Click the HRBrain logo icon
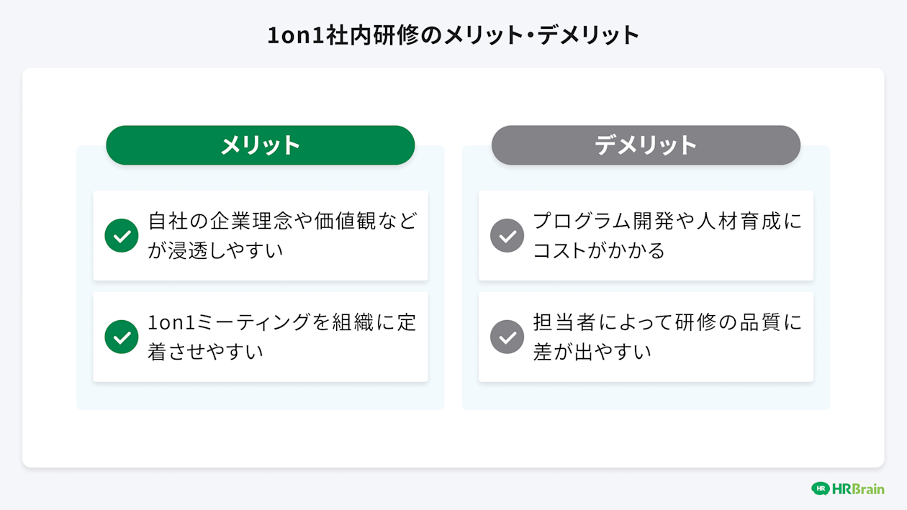The image size is (907, 510). click(821, 488)
